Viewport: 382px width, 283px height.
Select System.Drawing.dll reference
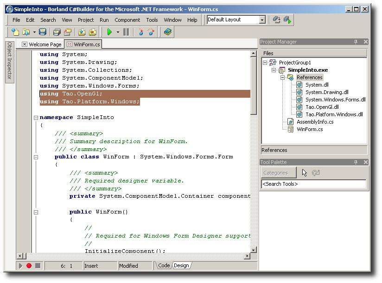pos(327,92)
